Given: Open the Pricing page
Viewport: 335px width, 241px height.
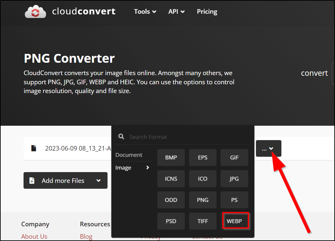Looking at the screenshot, I should 207,11.
